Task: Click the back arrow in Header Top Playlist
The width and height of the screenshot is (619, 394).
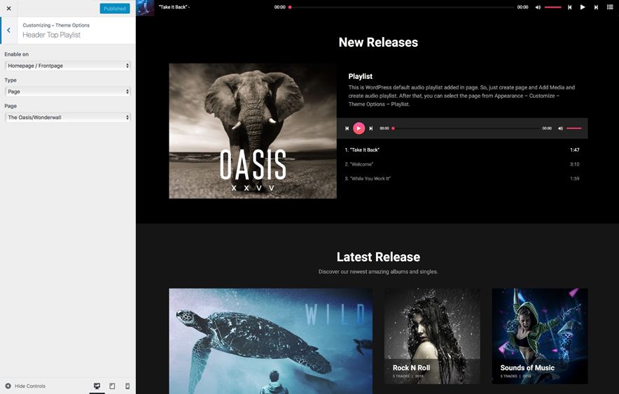Action: coord(8,30)
